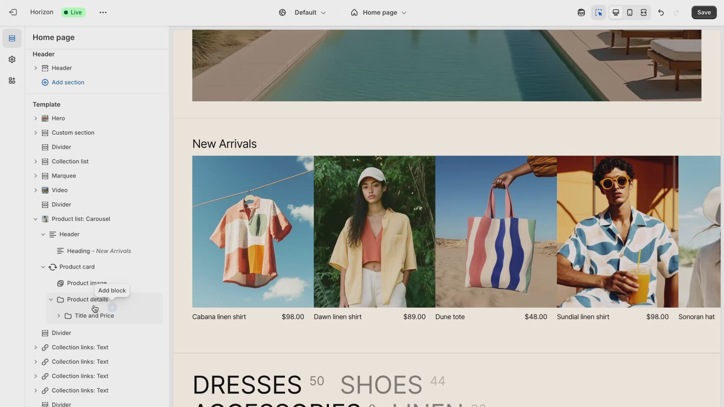The width and height of the screenshot is (724, 407).
Task: Switch to mobile preview
Action: [x=630, y=12]
